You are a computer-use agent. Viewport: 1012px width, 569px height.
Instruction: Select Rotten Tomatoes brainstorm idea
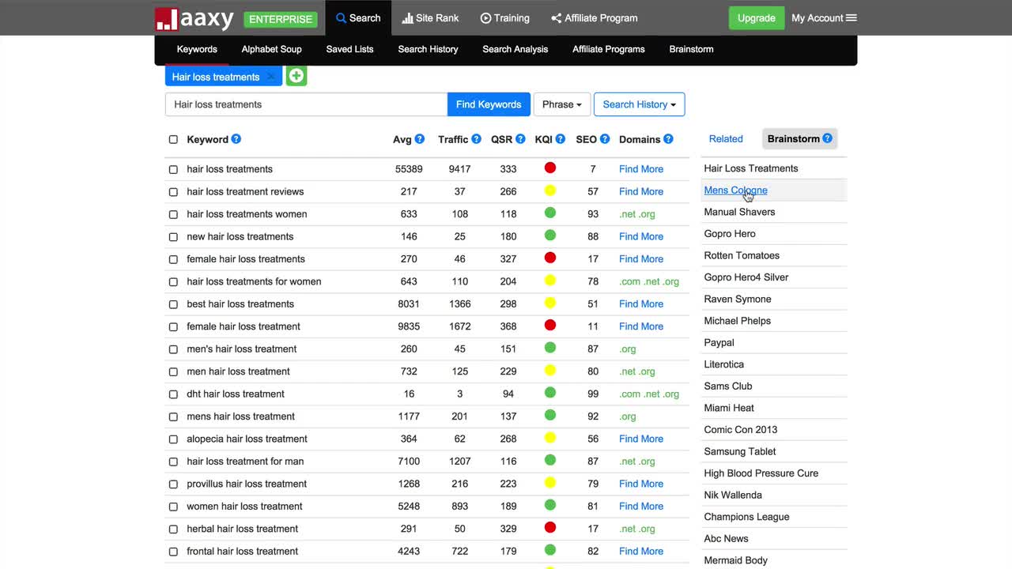pyautogui.click(x=742, y=255)
